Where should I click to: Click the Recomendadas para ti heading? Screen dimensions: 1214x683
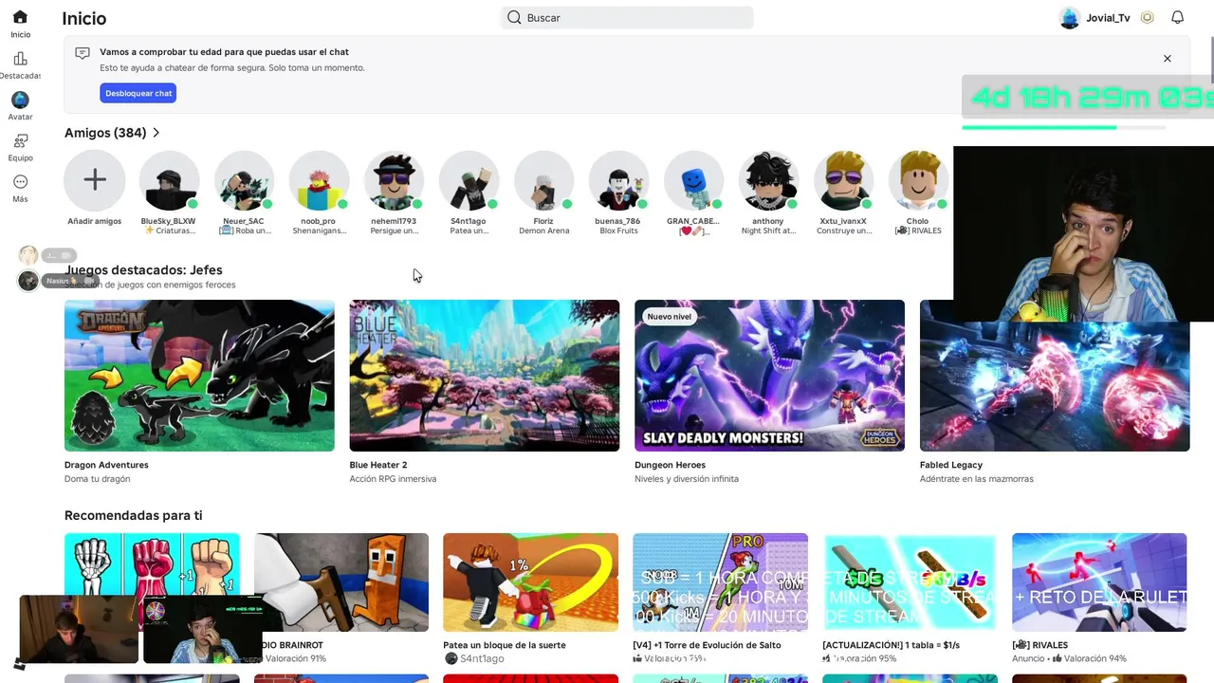[x=133, y=515]
